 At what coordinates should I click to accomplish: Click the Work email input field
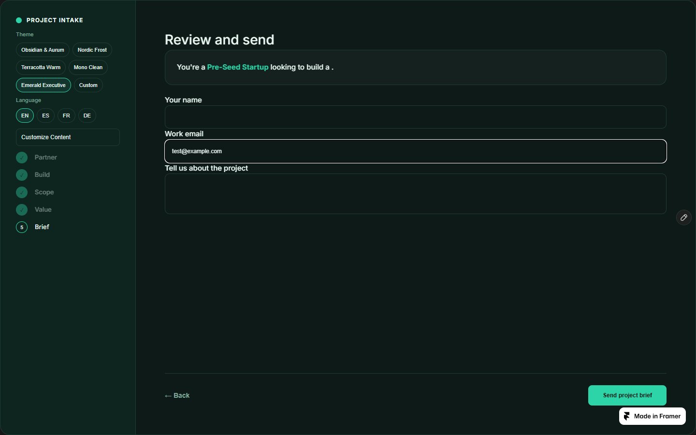click(416, 151)
